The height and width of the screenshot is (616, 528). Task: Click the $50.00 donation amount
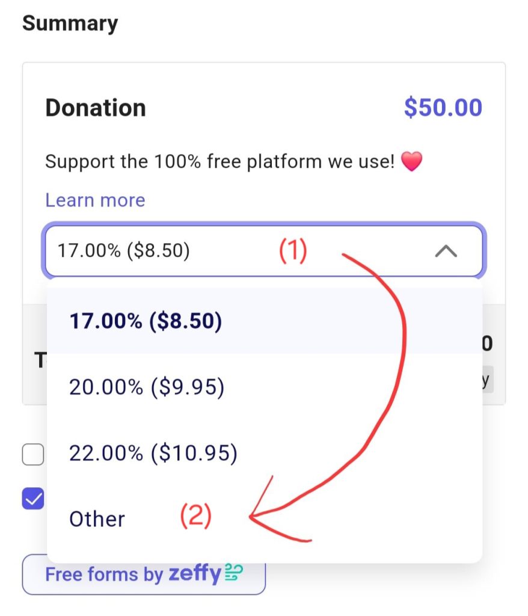pos(443,107)
